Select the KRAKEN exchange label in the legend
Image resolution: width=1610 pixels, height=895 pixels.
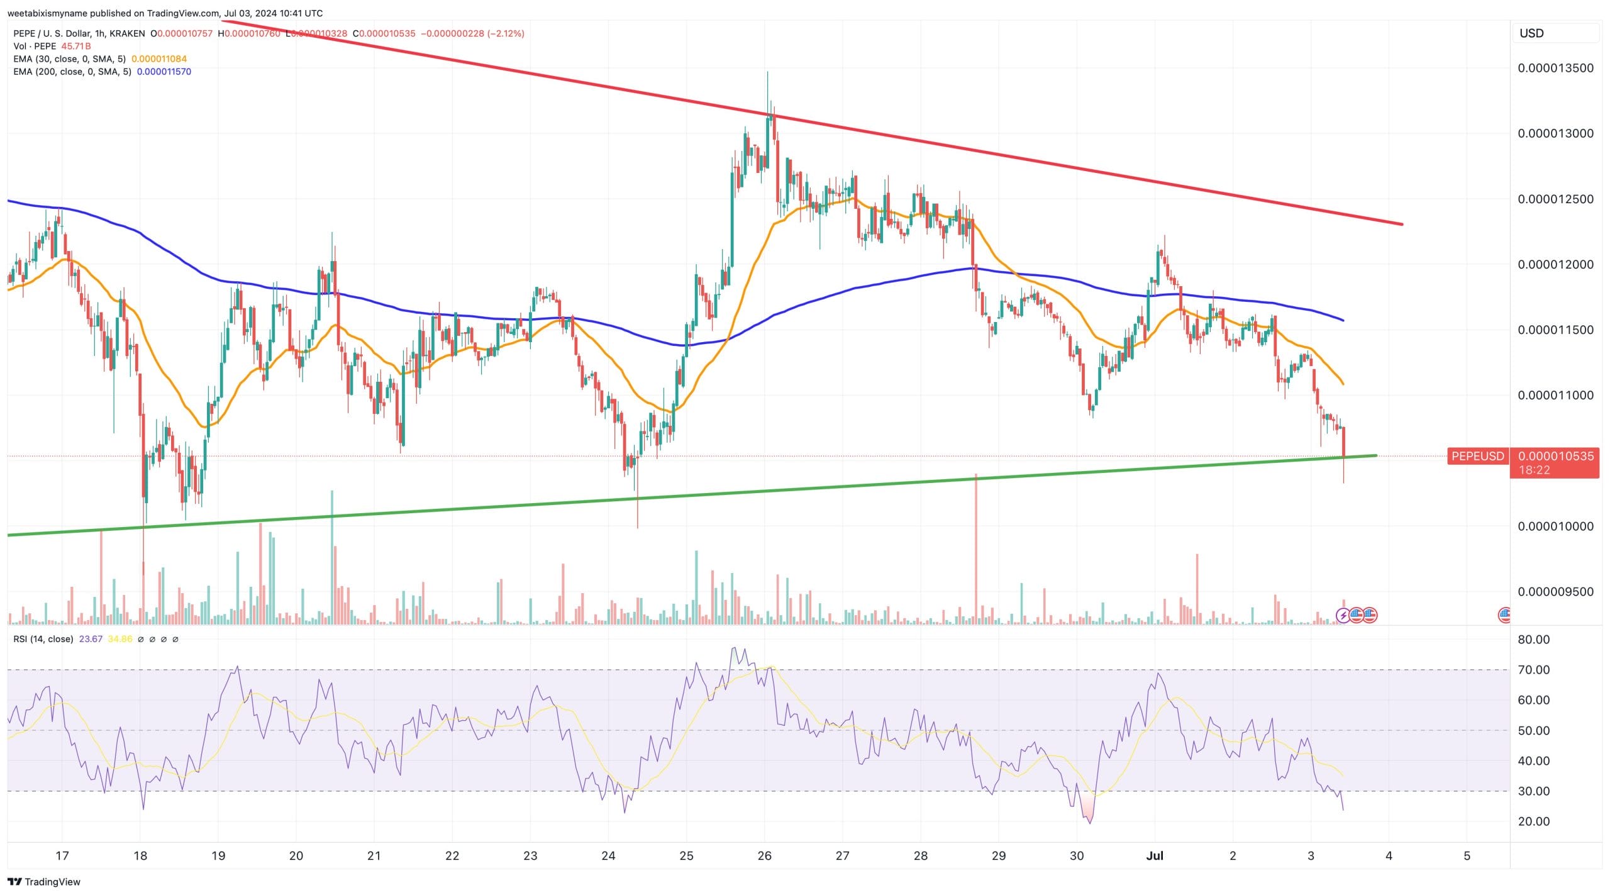point(125,33)
